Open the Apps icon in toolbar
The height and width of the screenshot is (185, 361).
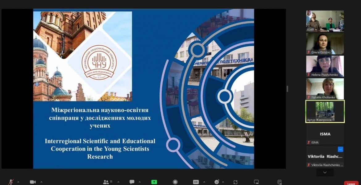pos(235,182)
